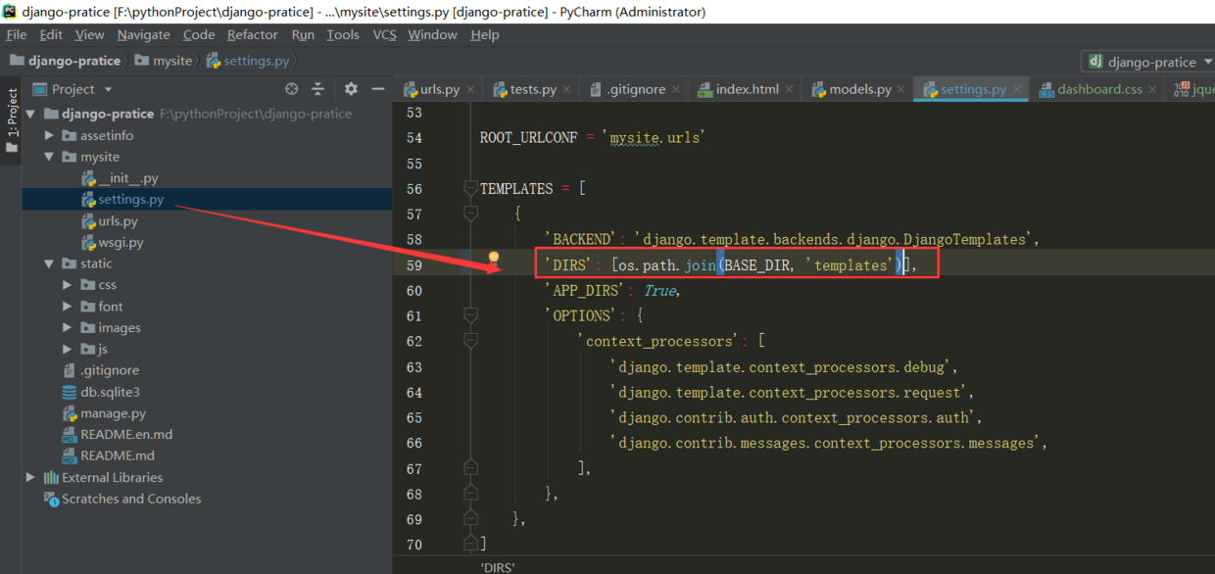
Task: Click the collapse all icon in Project panel
Action: pyautogui.click(x=317, y=89)
